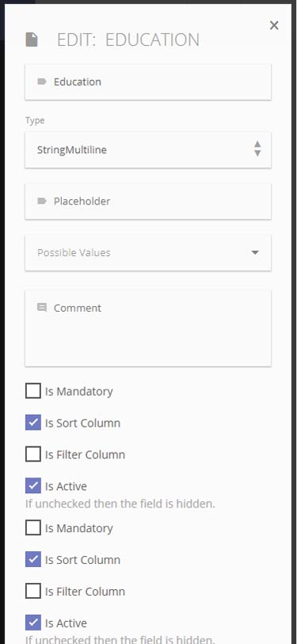Uncheck the first Is Active checkbox

click(33, 486)
